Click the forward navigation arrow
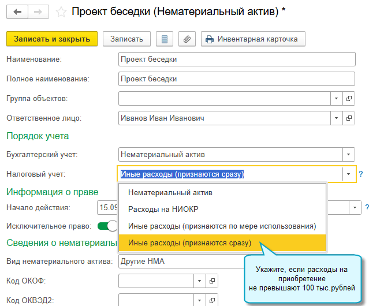The width and height of the screenshot is (369, 306). click(37, 11)
